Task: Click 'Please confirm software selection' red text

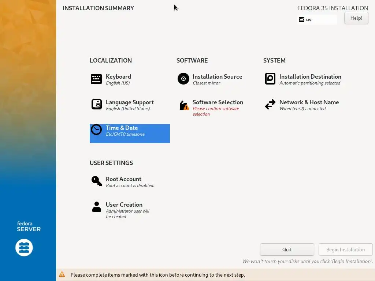Action: tap(216, 111)
